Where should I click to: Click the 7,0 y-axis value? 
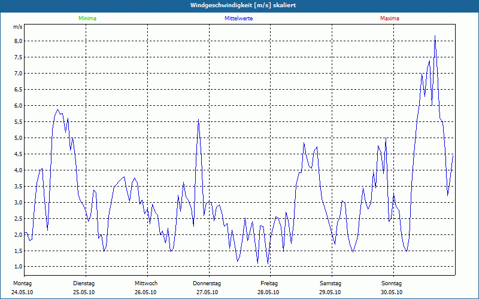18,73
